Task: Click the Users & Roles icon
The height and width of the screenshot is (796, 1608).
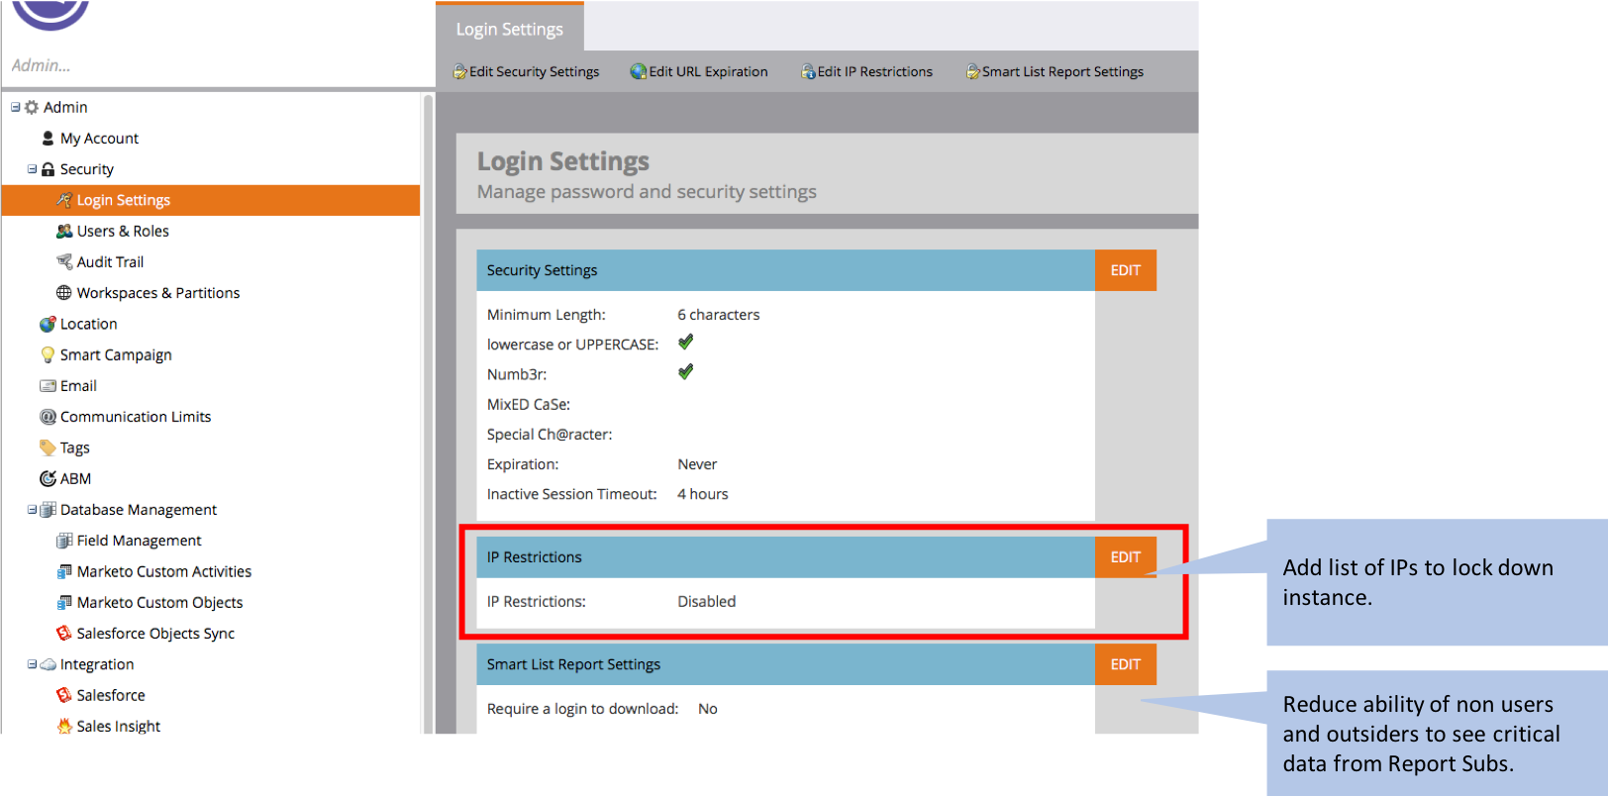Action: (x=64, y=231)
